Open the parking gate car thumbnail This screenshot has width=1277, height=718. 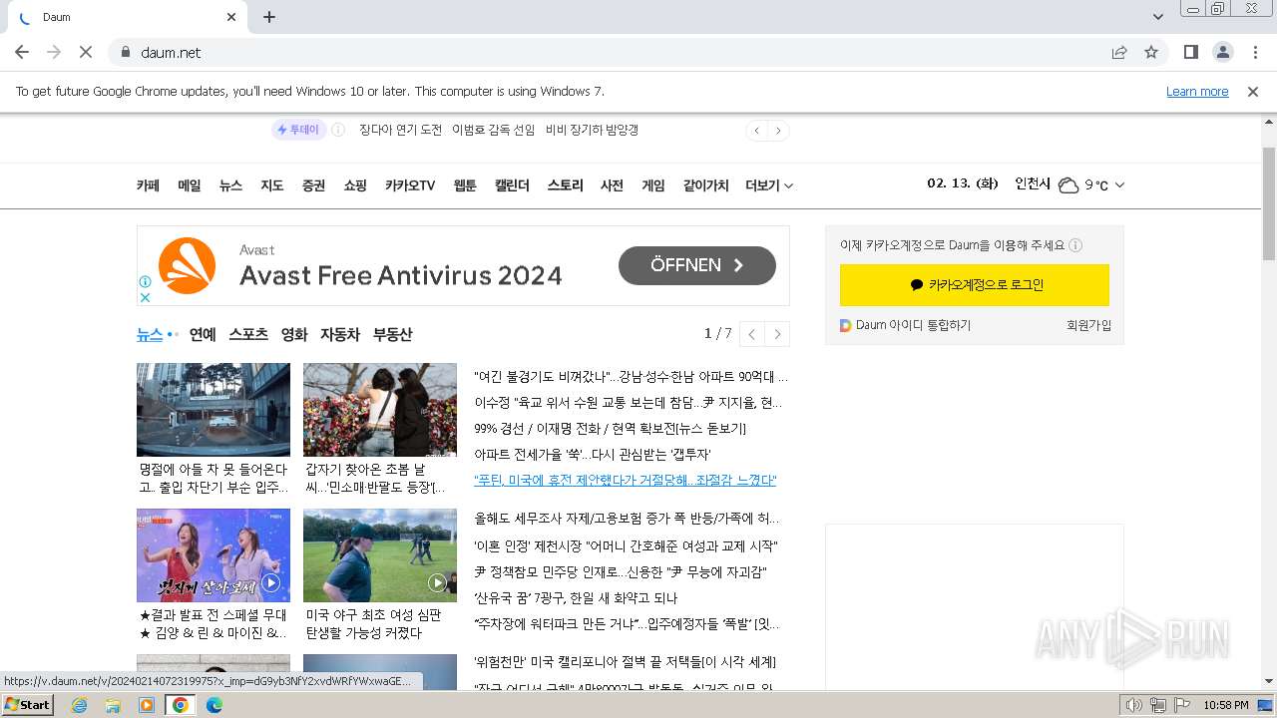[213, 410]
